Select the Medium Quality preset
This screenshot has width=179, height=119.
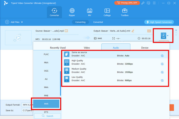(115, 71)
